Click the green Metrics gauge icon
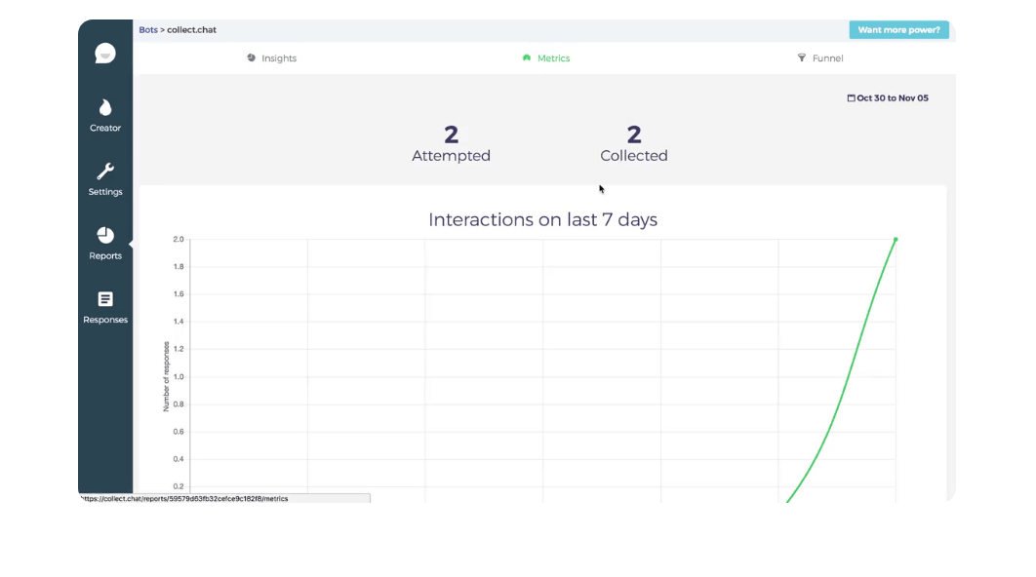This screenshot has width=1036, height=577. click(x=527, y=58)
